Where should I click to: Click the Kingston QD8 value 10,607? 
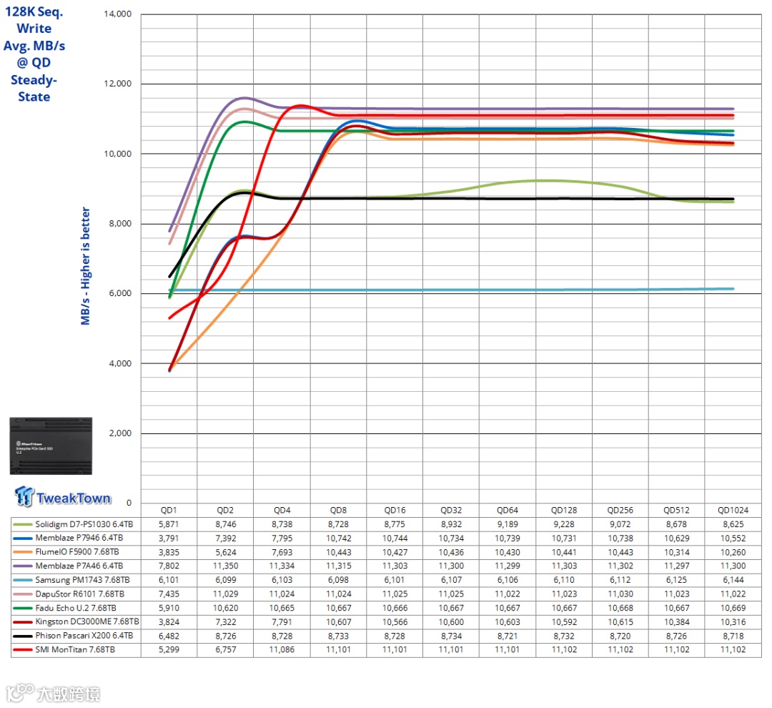coord(338,622)
